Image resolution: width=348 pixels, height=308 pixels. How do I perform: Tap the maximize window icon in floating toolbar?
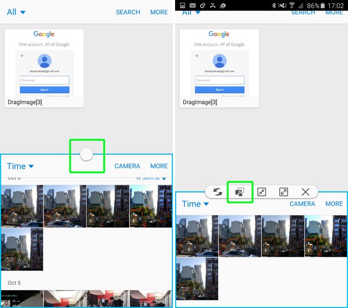click(x=283, y=192)
